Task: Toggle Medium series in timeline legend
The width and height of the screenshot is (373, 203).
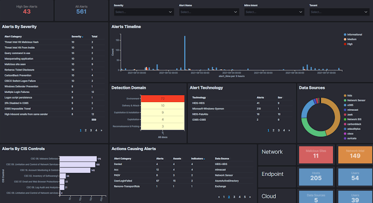Action: coord(350,39)
